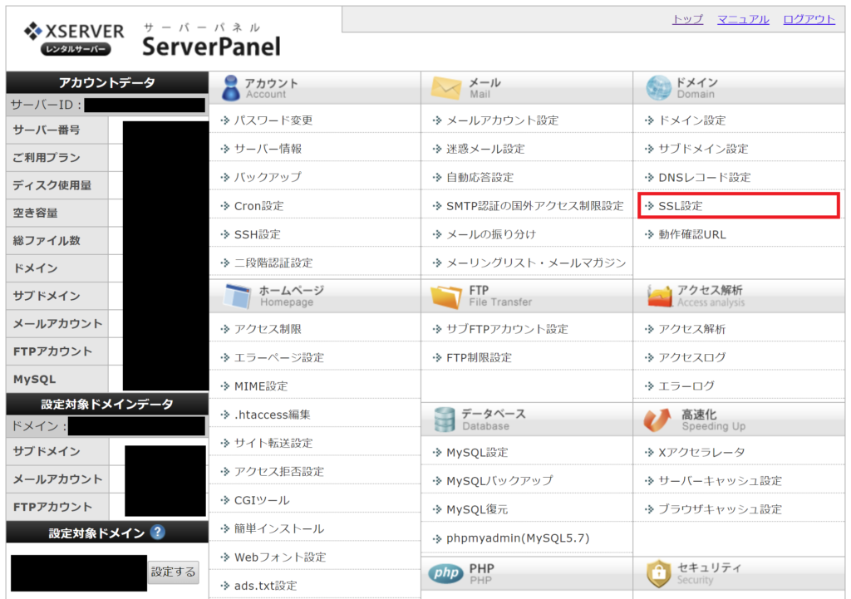Viewport: 851px width, 599px height.
Task: Open MIME設定
Action: [x=260, y=386]
